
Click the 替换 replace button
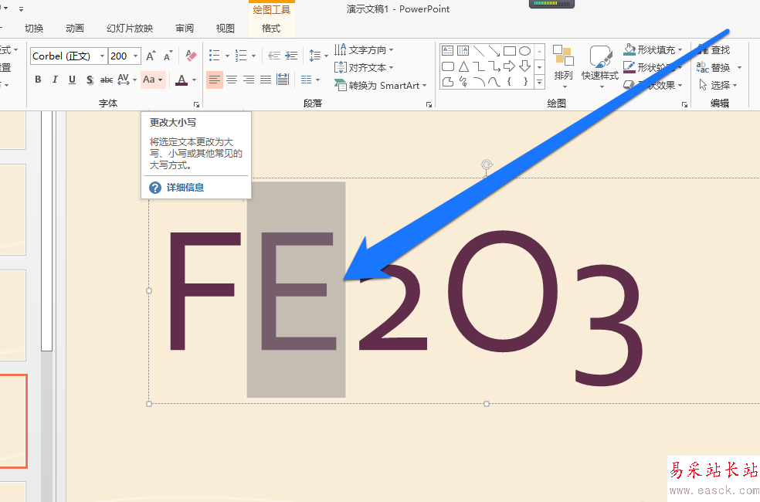(714, 68)
